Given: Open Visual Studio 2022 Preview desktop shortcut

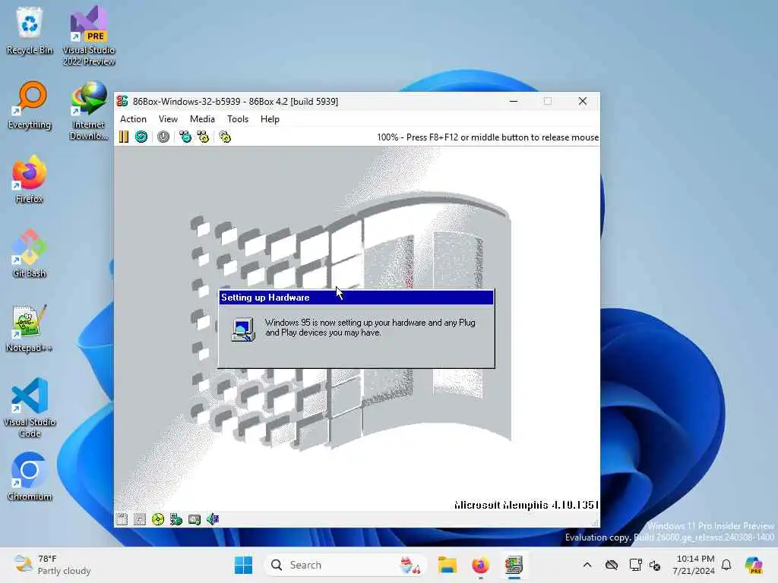Looking at the screenshot, I should [x=89, y=36].
